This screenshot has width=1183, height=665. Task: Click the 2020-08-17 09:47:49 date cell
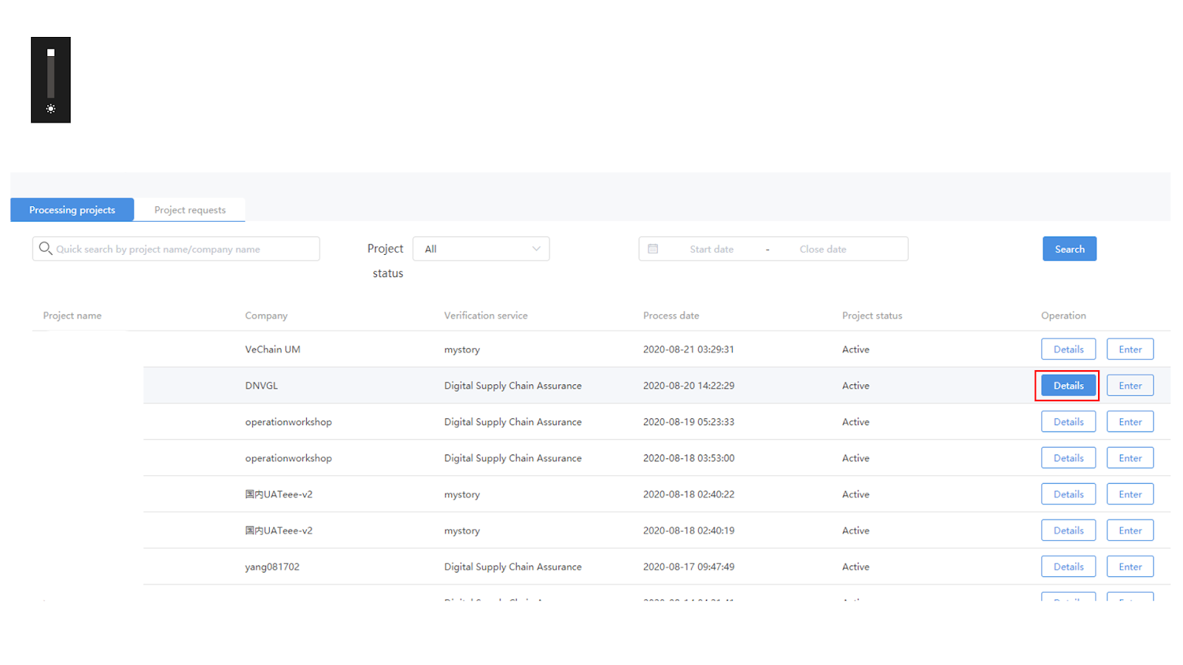click(x=688, y=567)
